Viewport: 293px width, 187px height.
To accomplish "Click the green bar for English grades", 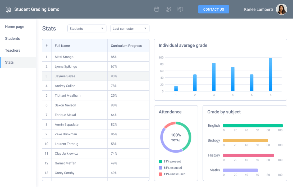I will click(253, 125).
